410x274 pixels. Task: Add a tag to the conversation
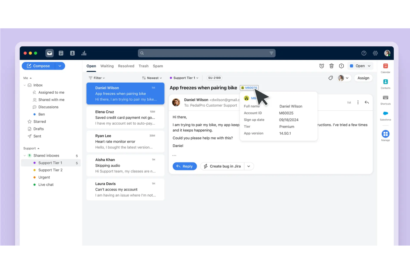(330, 78)
